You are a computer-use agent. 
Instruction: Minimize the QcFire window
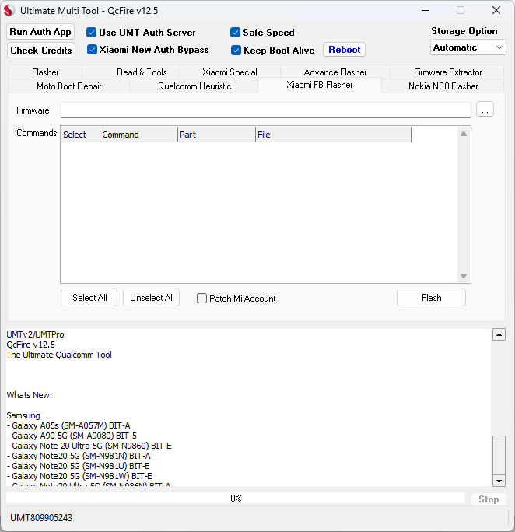426,11
